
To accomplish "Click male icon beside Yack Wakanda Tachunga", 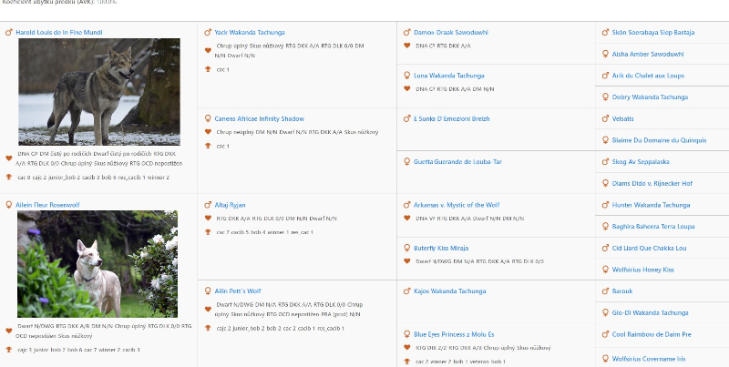I will (208, 32).
